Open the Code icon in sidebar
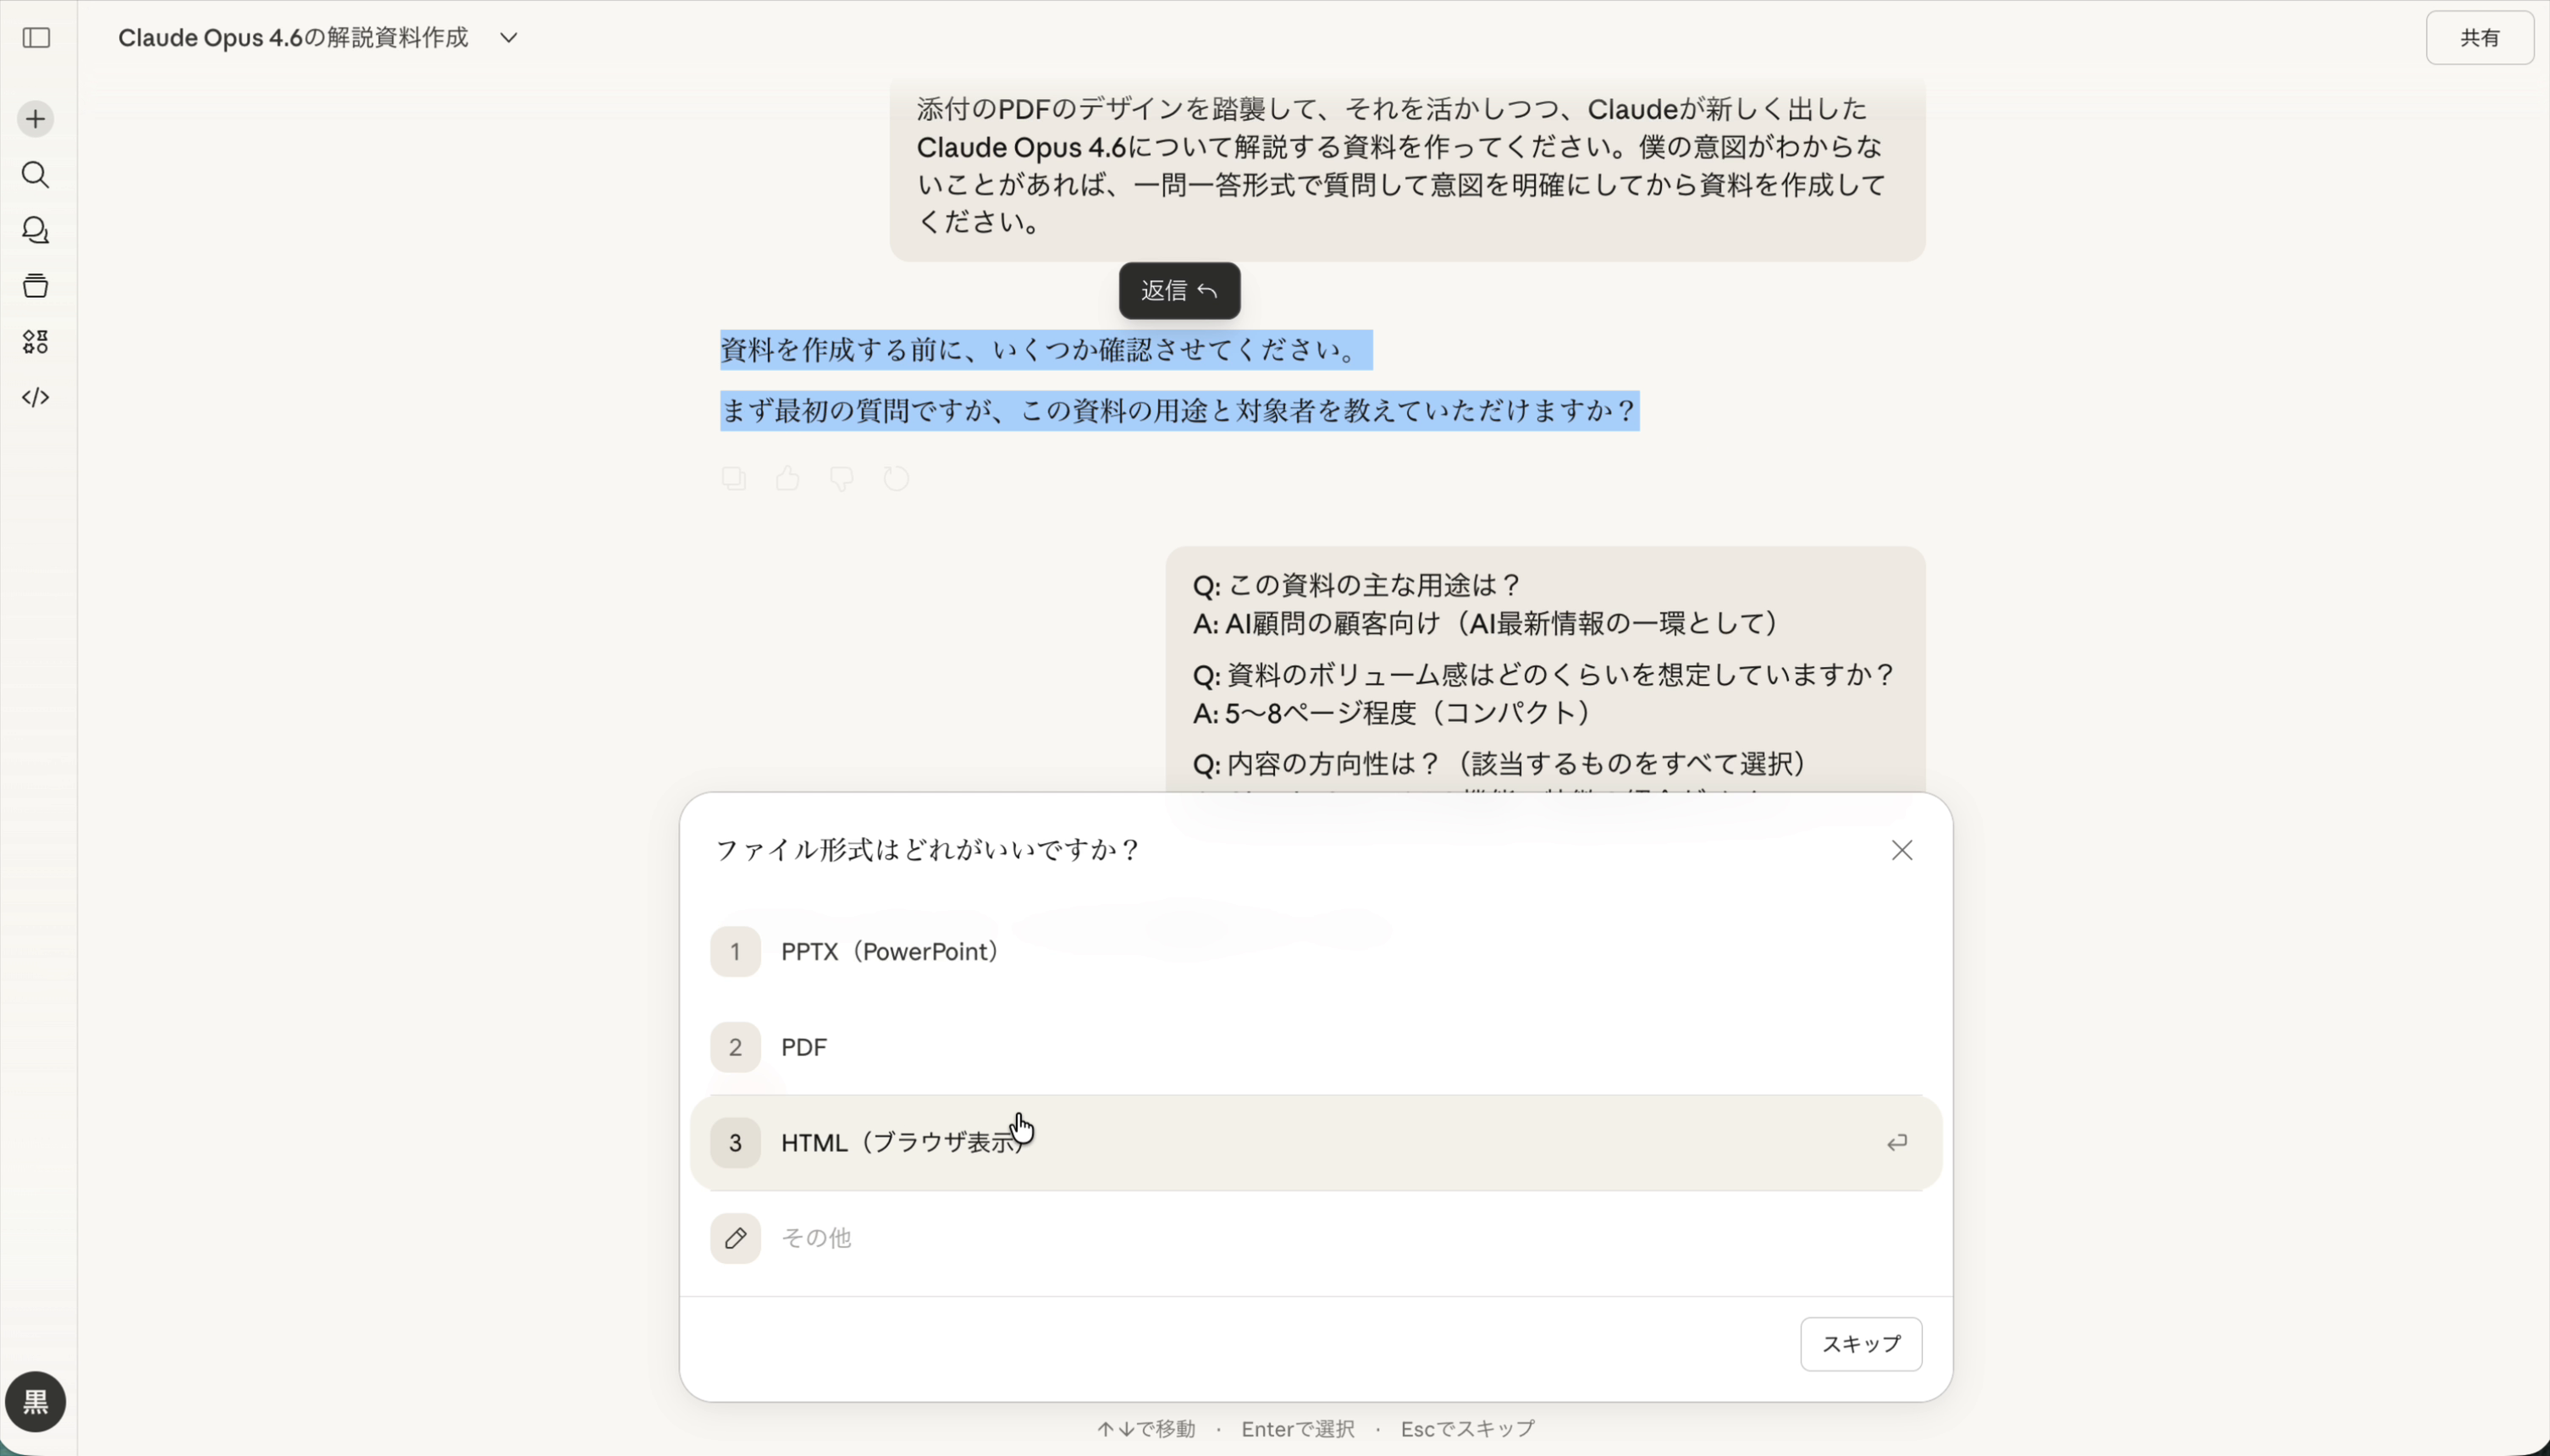Viewport: 2550px width, 1456px height. (36, 397)
